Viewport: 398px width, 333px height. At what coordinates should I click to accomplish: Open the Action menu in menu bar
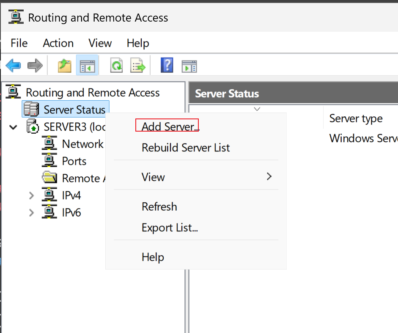58,43
